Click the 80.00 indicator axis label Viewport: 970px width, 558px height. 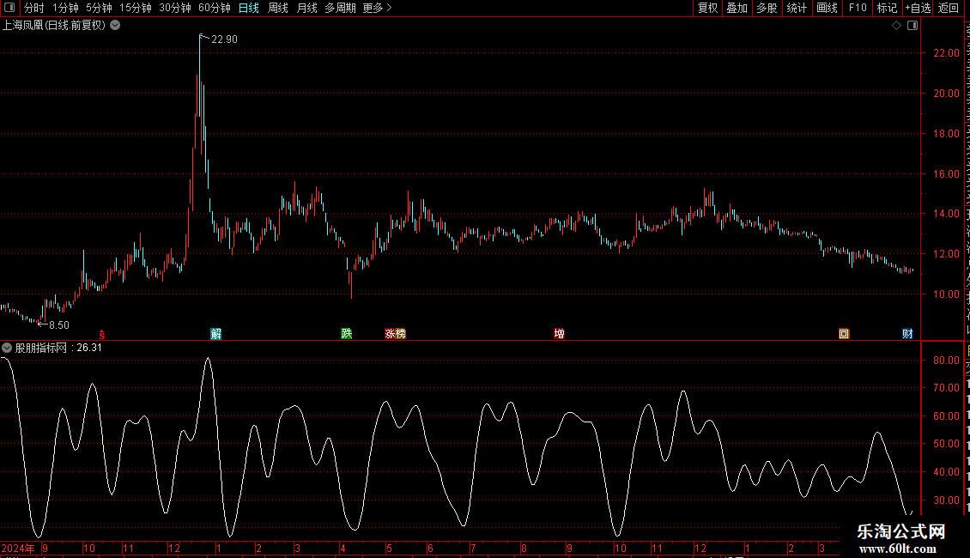(x=946, y=360)
